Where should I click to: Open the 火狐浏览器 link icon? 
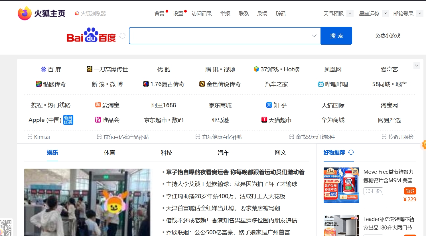77,13
